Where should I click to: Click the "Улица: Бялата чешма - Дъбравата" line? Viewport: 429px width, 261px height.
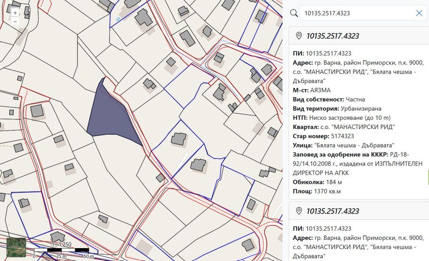[343, 145]
